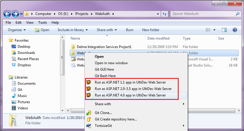
Task: Open the File menu
Action: (x=8, y=23)
